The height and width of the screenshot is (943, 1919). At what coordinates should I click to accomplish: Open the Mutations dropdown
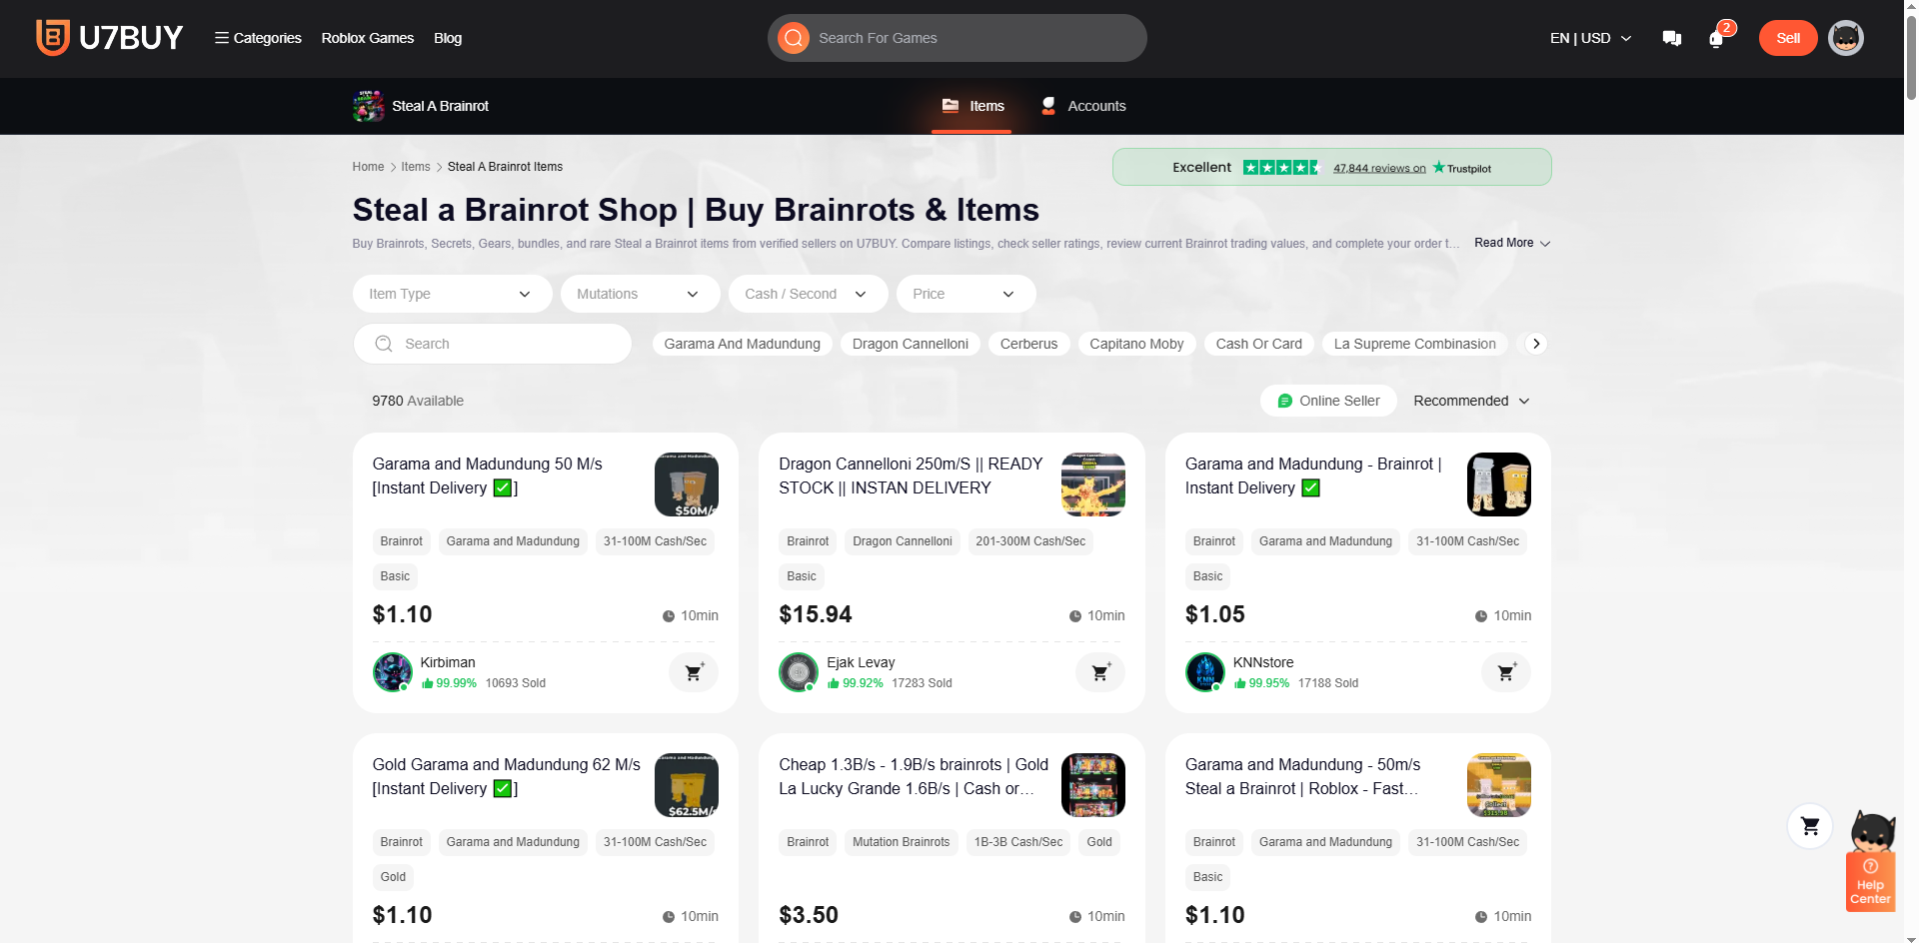(x=640, y=294)
